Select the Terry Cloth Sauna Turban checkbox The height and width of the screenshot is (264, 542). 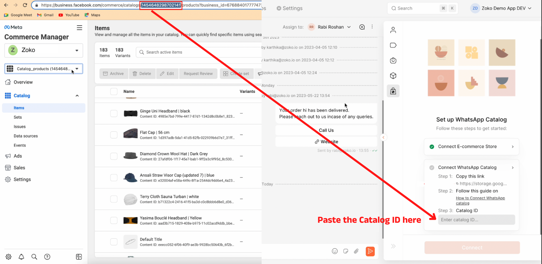(x=114, y=199)
